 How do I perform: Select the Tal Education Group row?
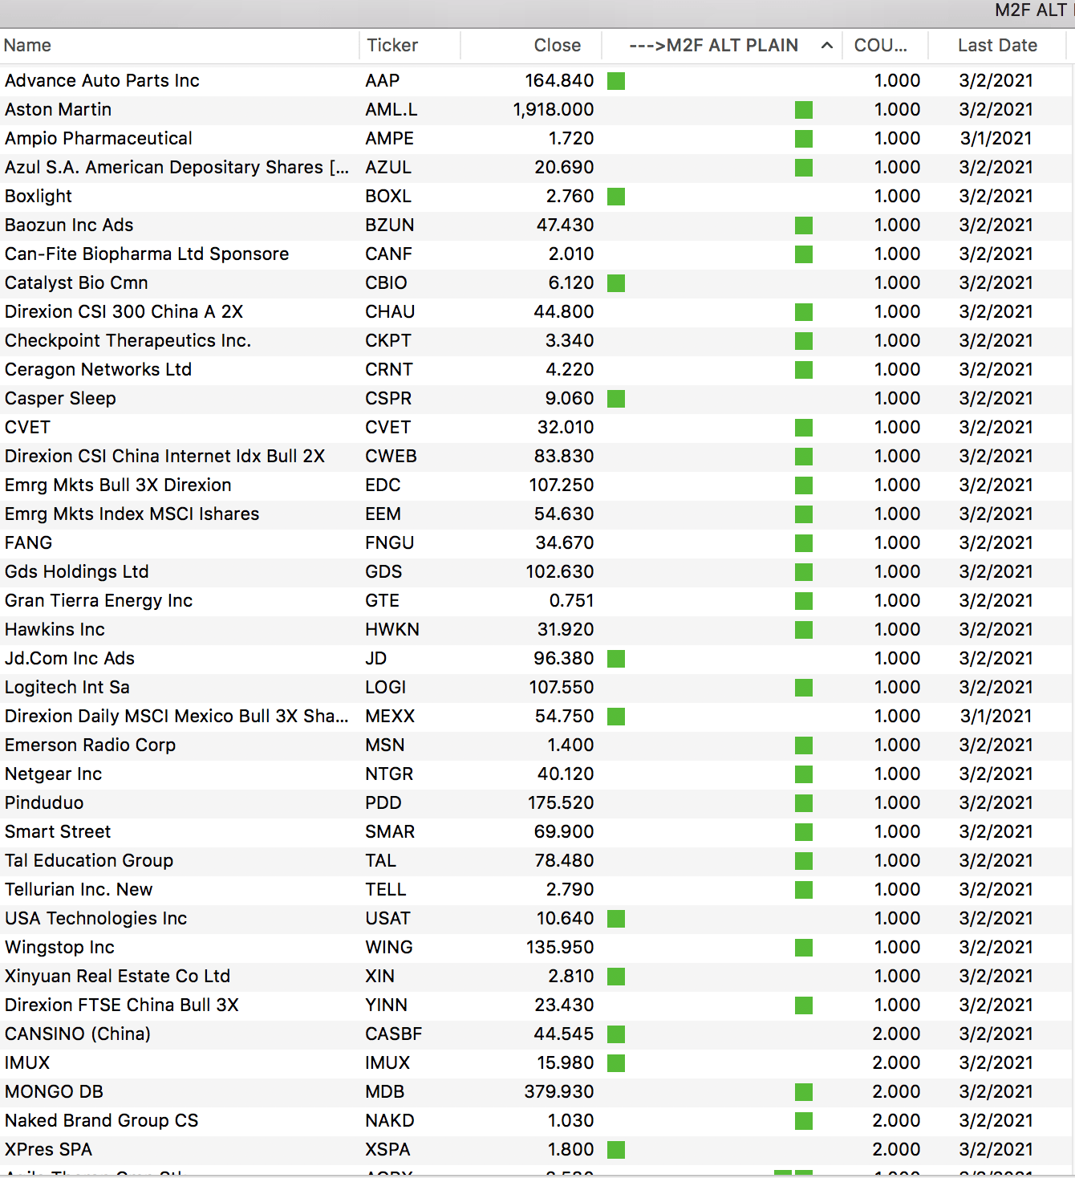tap(536, 861)
